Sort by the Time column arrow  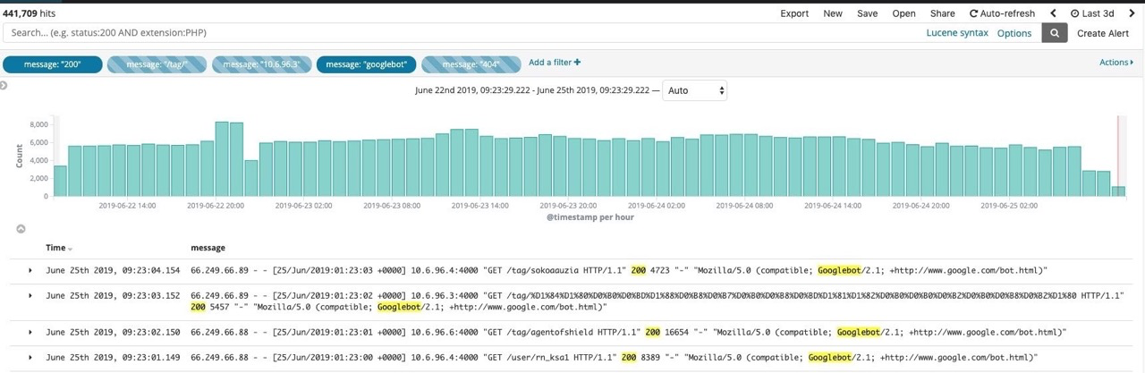(71, 249)
